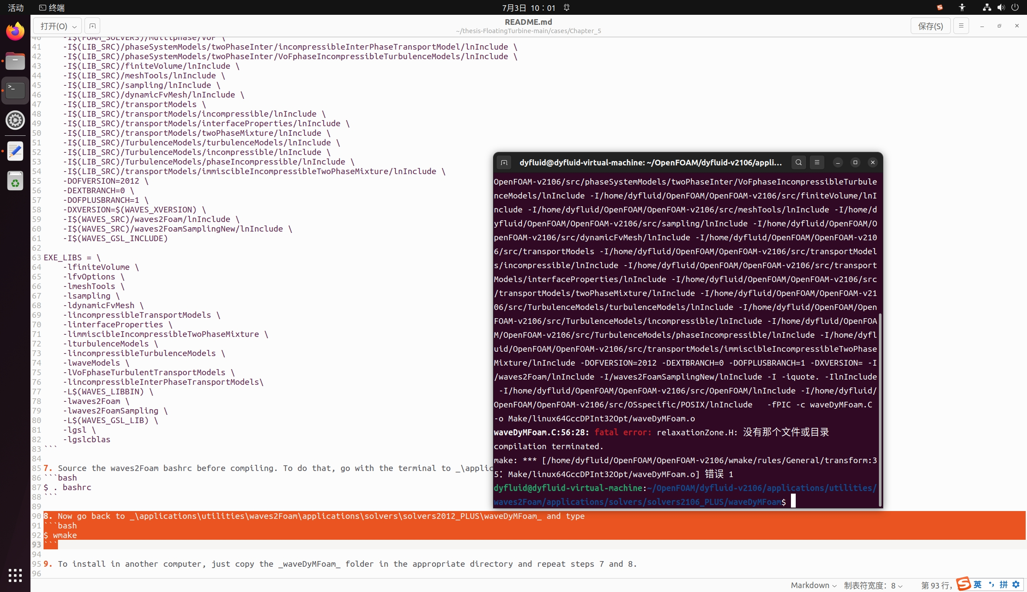Click the text editor icon in dock
1027x592 pixels.
coord(16,151)
